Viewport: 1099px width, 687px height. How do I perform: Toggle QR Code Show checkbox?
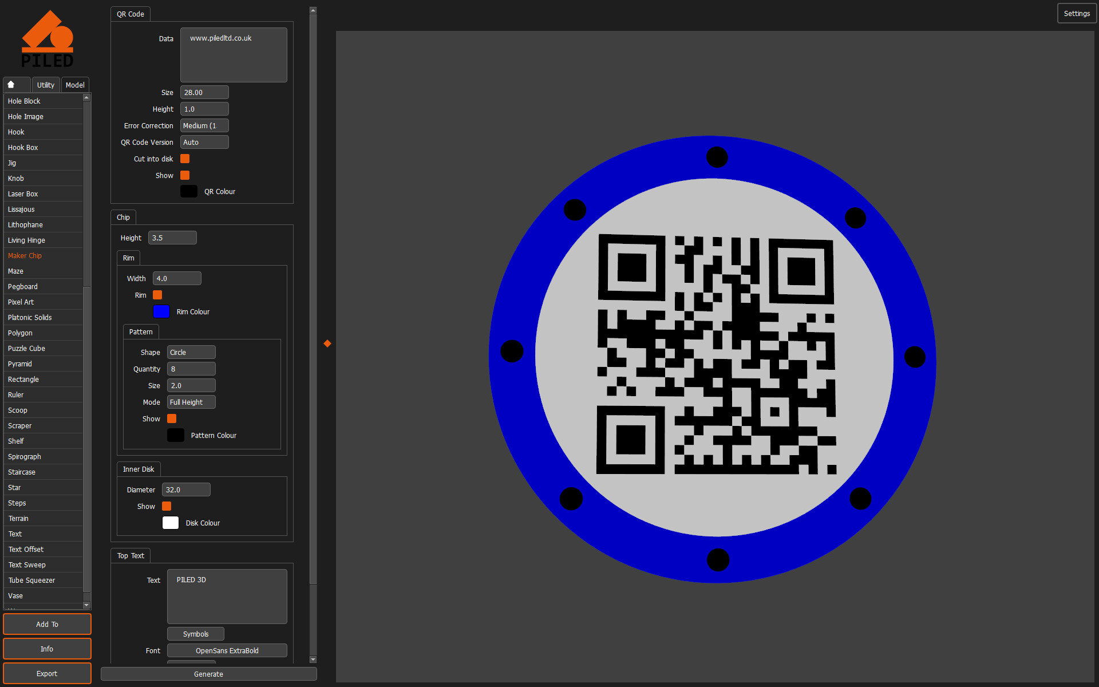pos(185,175)
